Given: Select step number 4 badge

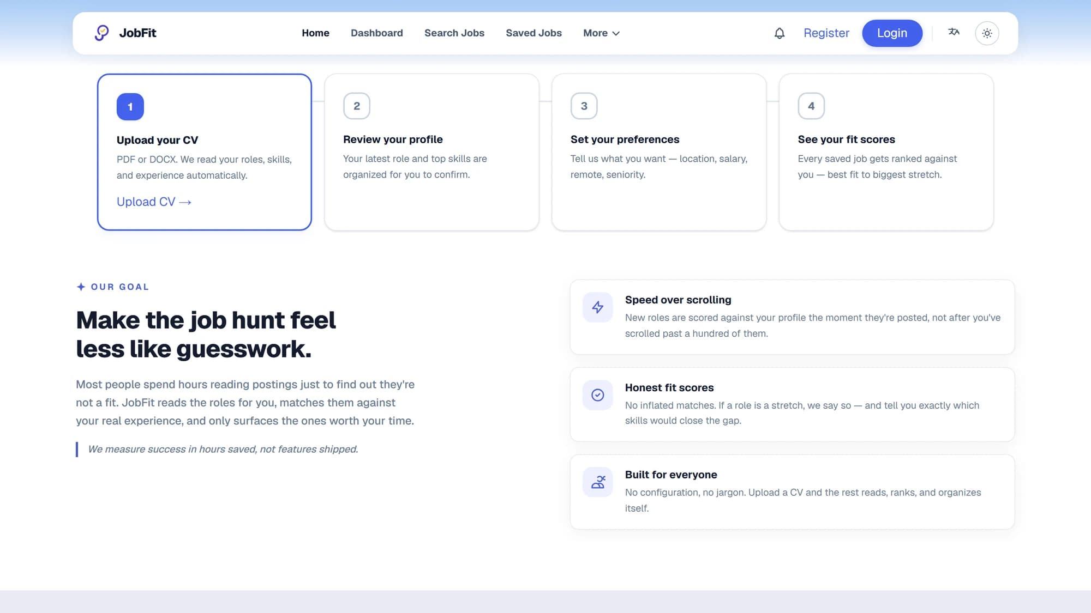Looking at the screenshot, I should pos(811,106).
